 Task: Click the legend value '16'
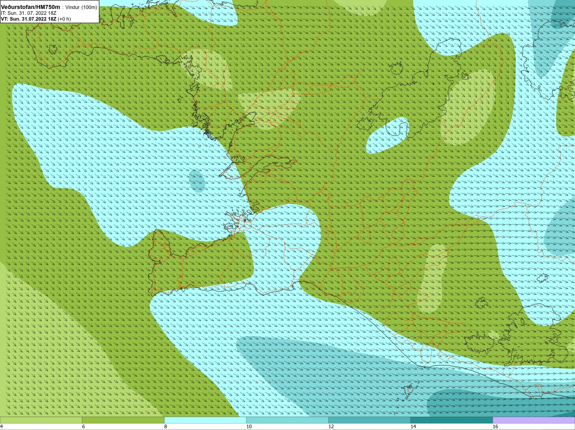(495, 426)
